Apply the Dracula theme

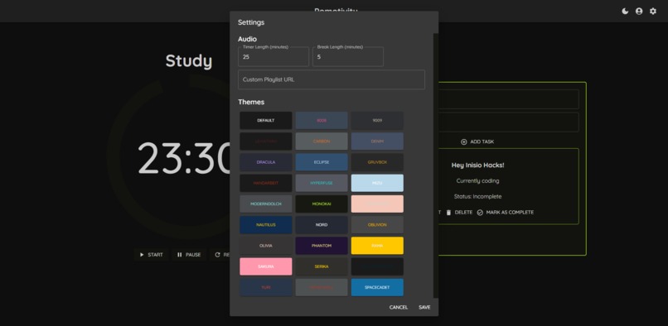[x=266, y=162]
